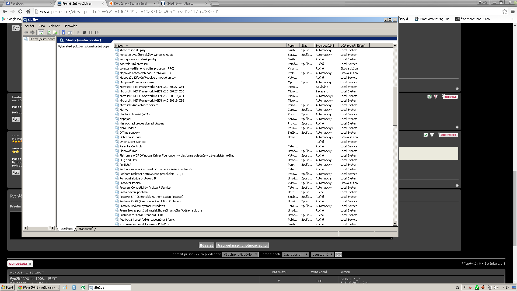
Task: Click the Restart service toolbar icon
Action: pos(97,32)
